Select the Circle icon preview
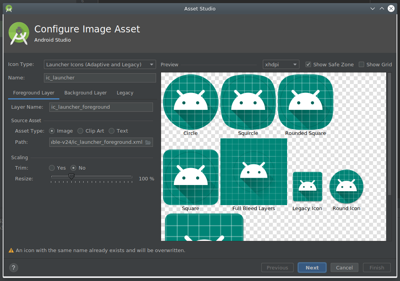Viewport: 400px width, 281px height. 190,102
